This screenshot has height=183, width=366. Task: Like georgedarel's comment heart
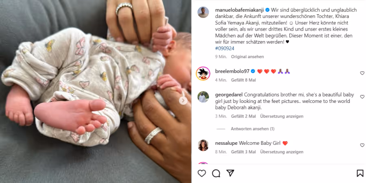[362, 97]
